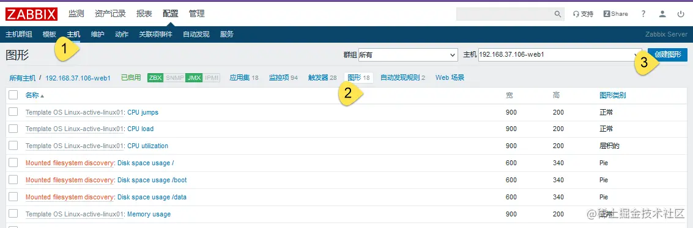The width and height of the screenshot is (693, 228).
Task: Click the IPMI availability badge
Action: tap(212, 77)
